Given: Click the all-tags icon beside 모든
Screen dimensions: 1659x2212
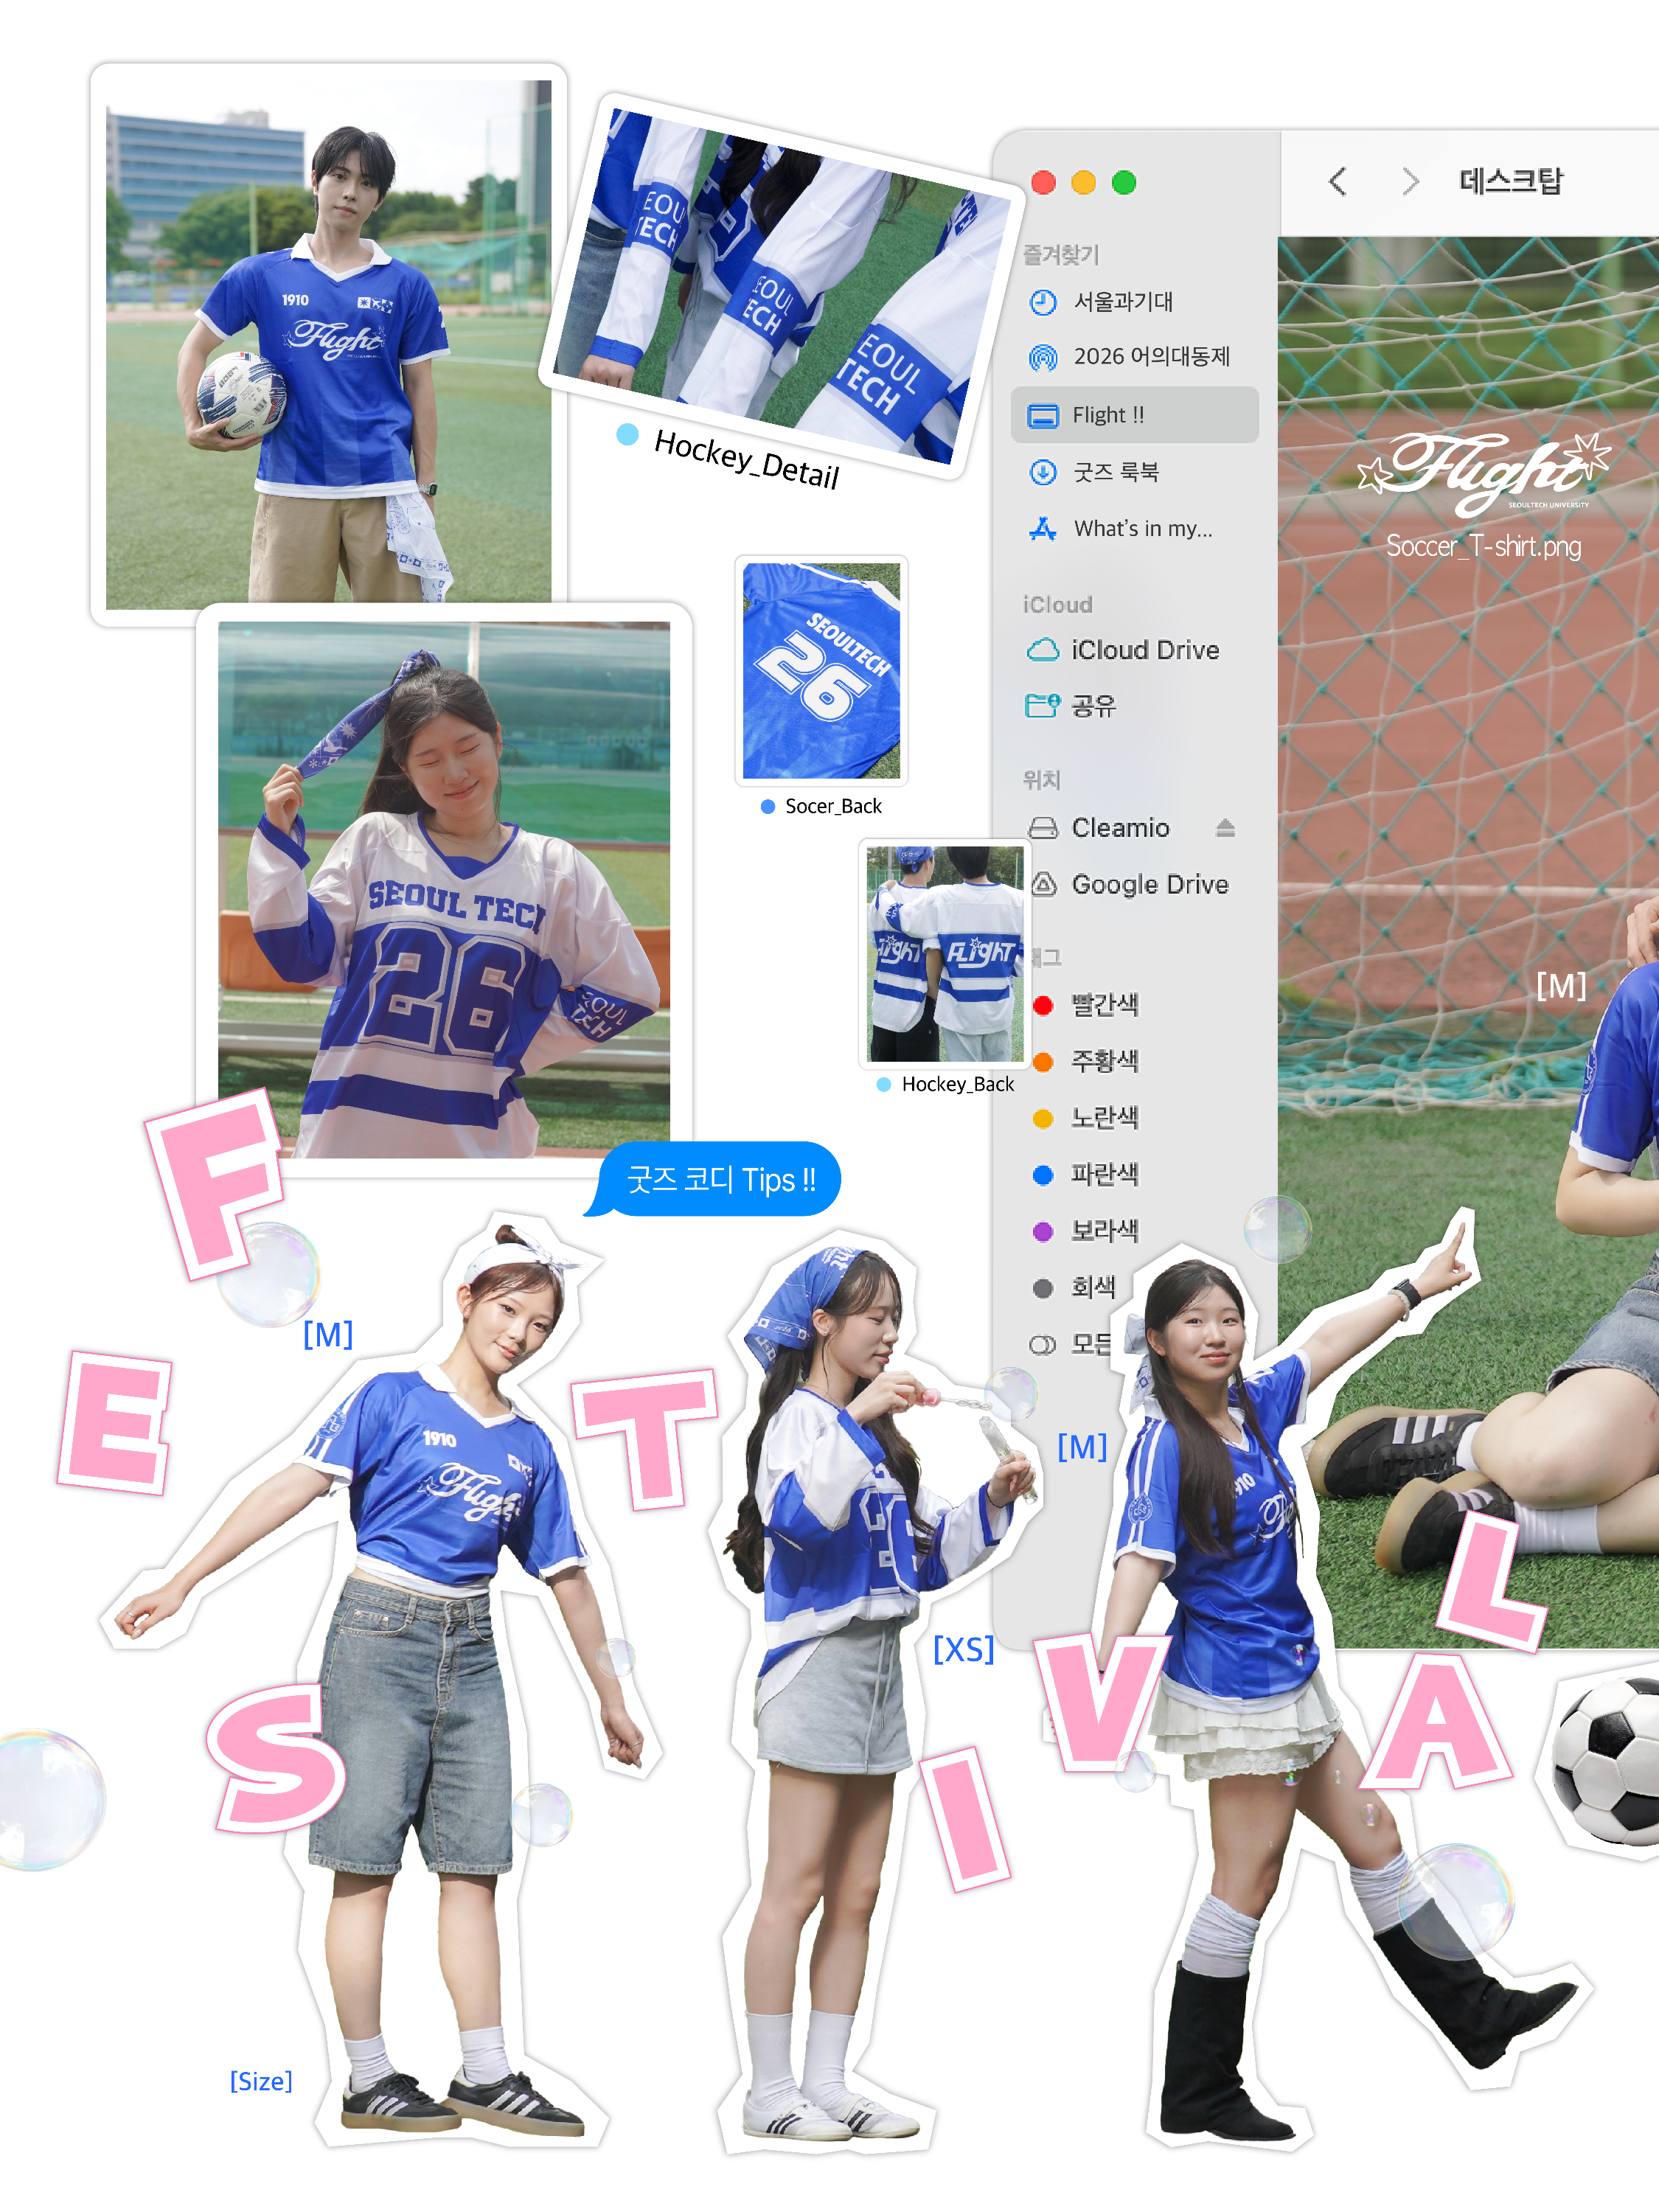Looking at the screenshot, I should tap(1042, 1345).
